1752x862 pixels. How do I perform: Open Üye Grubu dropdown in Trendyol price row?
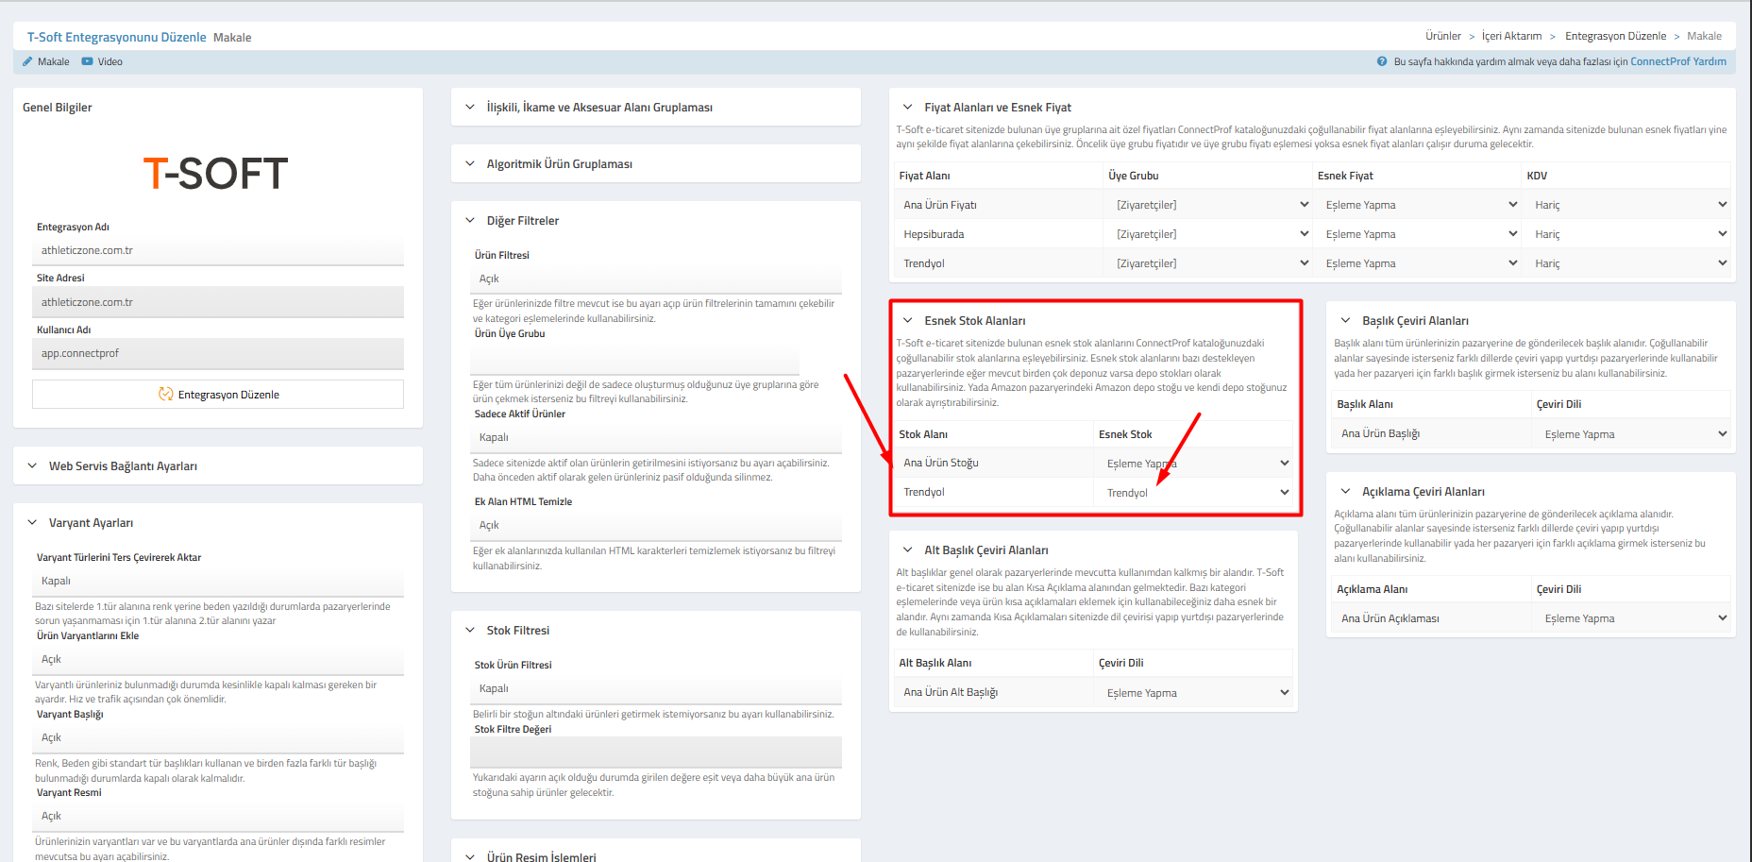[1208, 263]
